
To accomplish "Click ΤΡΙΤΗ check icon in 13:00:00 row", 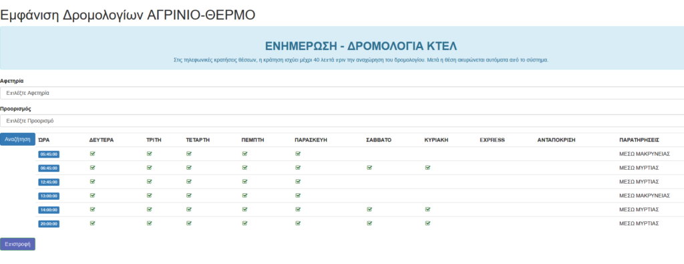I will (x=149, y=195).
